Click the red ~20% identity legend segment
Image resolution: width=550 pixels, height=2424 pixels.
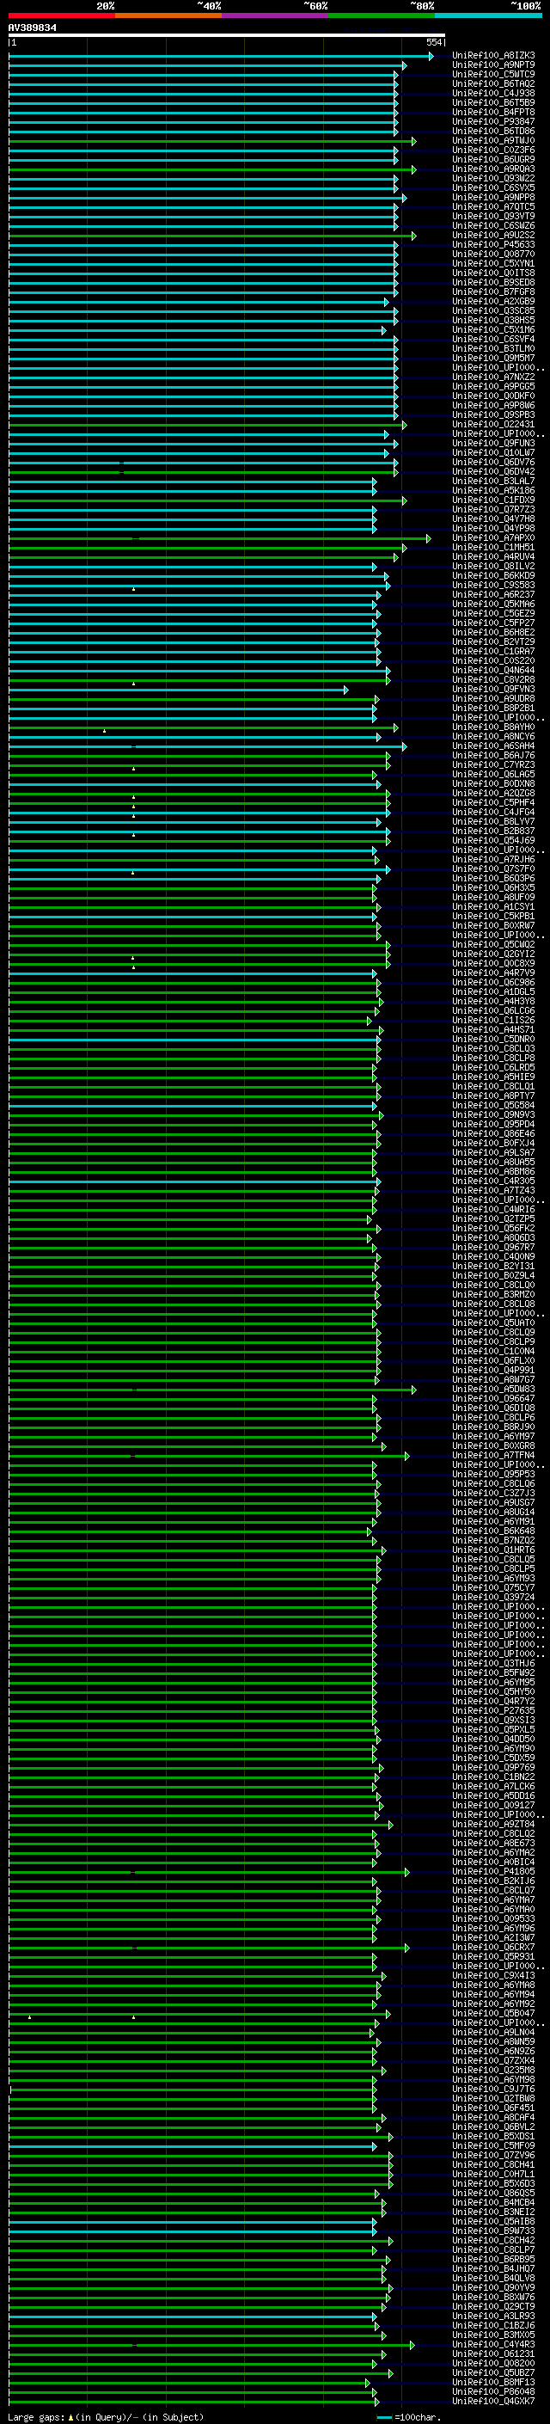point(62,15)
